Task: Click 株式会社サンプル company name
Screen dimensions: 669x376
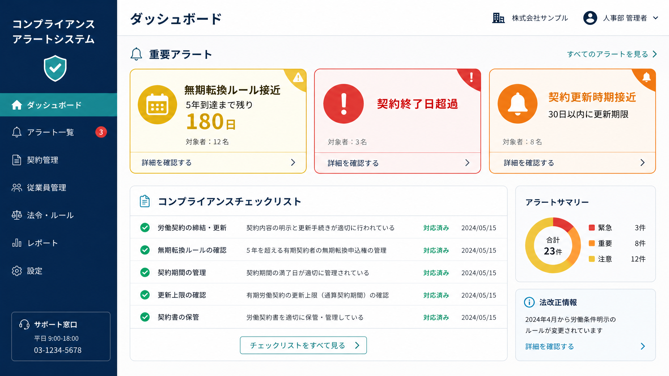Action: pyautogui.click(x=540, y=18)
